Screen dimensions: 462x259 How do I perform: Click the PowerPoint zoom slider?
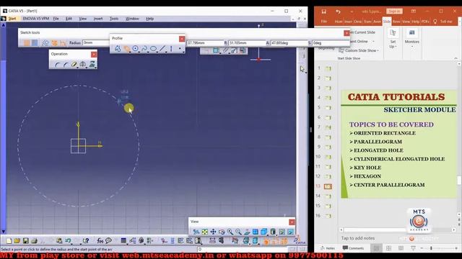[440, 248]
